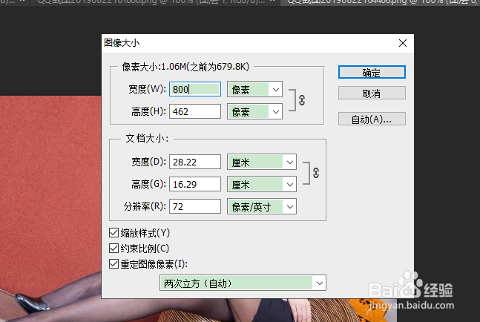Open the pixel height unit dropdown 像素
Image resolution: width=480 pixels, height=322 pixels.
254,111
